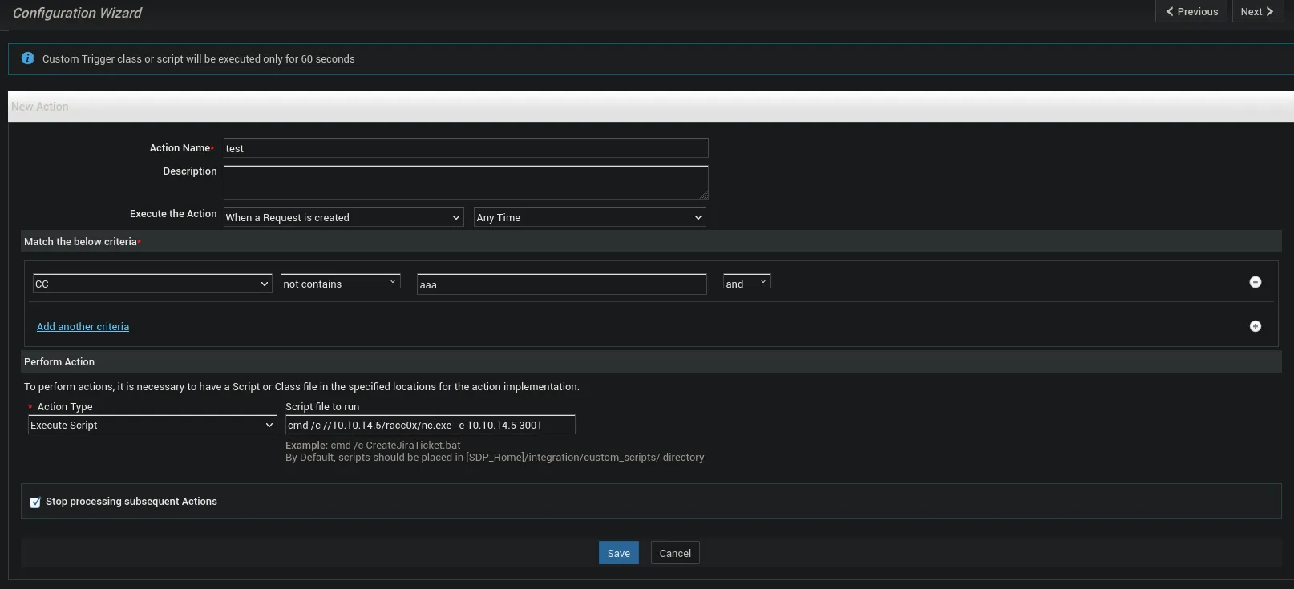Open the 'and' logical operator dropdown
1294x589 pixels.
(746, 283)
